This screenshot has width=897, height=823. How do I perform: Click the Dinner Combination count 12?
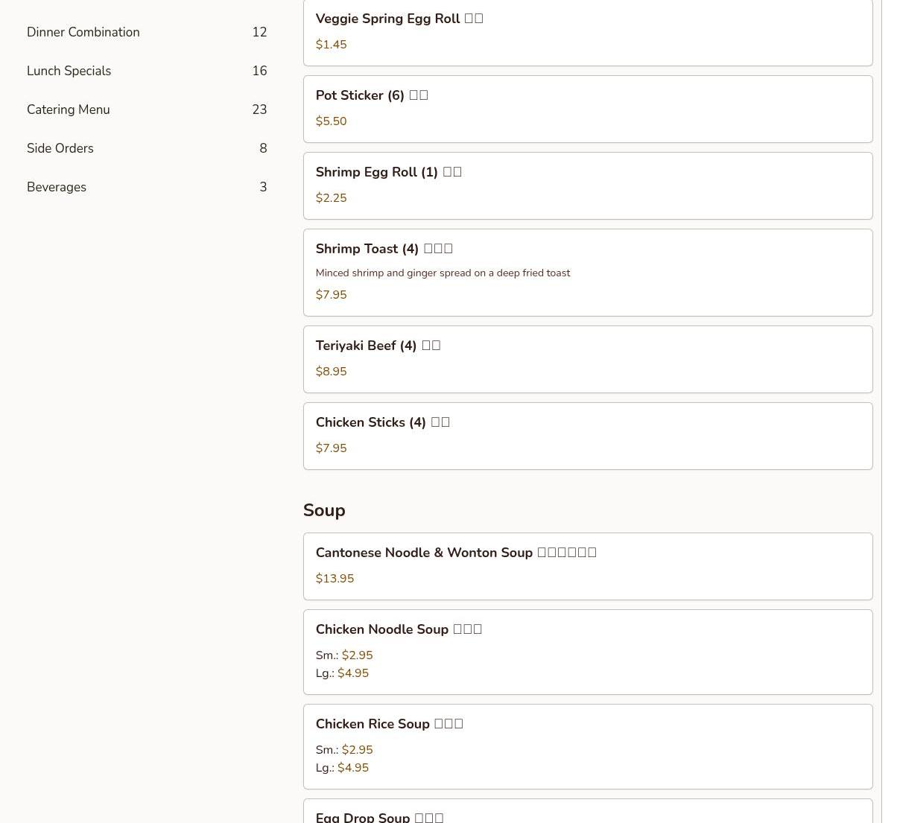[259, 32]
